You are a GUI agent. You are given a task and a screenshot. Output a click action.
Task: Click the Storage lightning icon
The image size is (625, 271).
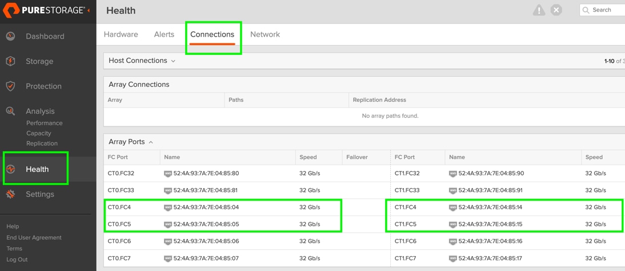(11, 61)
